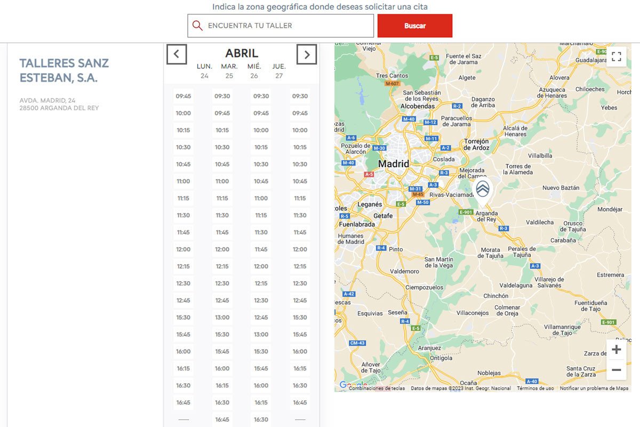
Task: Book the 09:45 slot on Monday 24
Action: [183, 96]
